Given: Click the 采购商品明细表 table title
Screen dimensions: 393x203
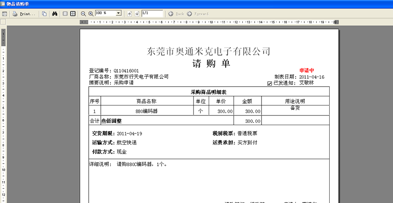Looking at the screenshot, I should pyautogui.click(x=209, y=92).
